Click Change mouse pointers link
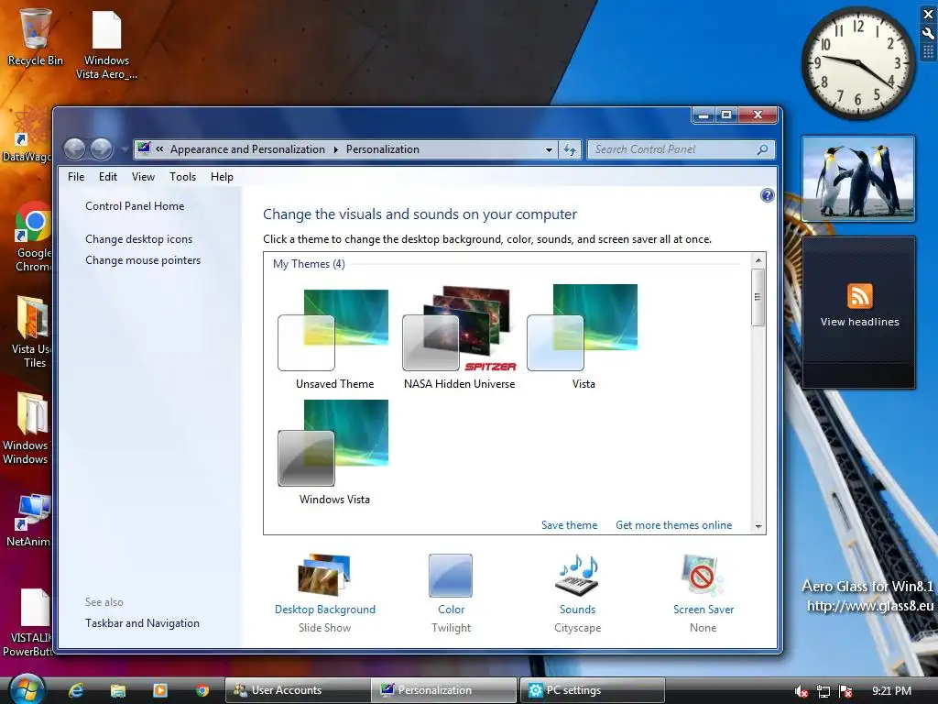 143,260
